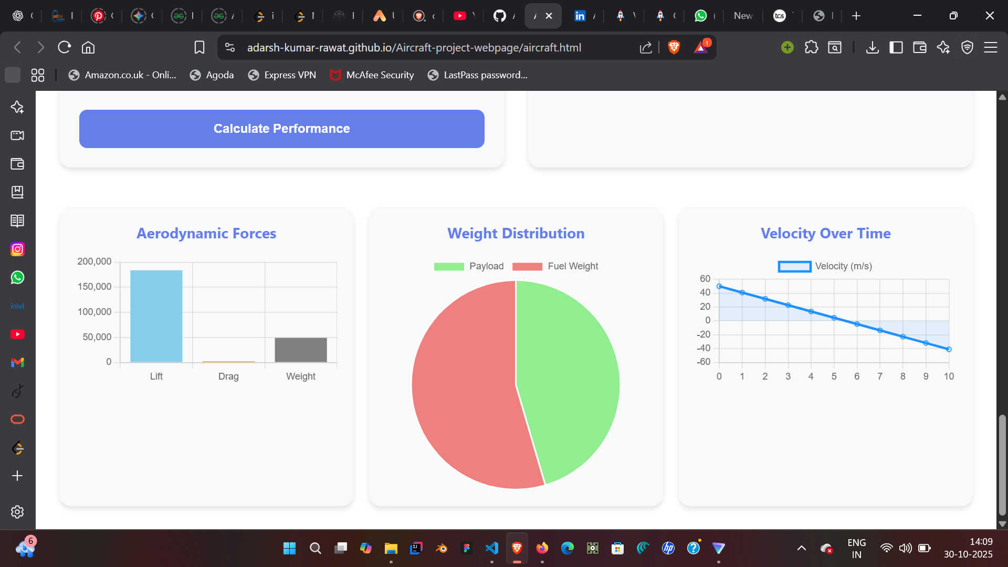The image size is (1008, 567).
Task: Click the address bar URL
Action: coord(414,47)
